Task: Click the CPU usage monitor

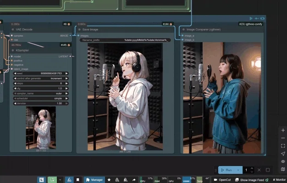Action: (x=146, y=180)
